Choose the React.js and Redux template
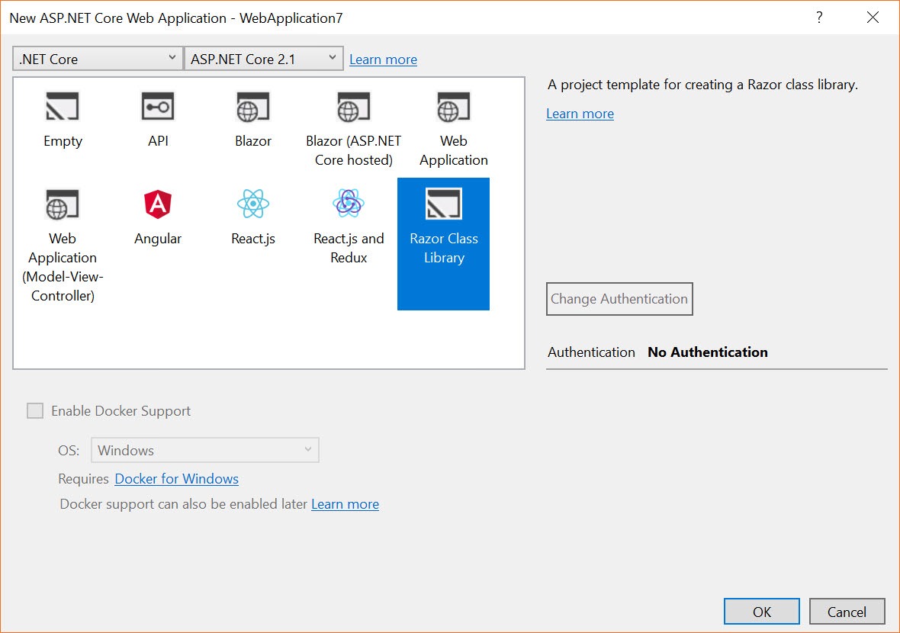Image resolution: width=900 pixels, height=633 pixels. pyautogui.click(x=349, y=205)
